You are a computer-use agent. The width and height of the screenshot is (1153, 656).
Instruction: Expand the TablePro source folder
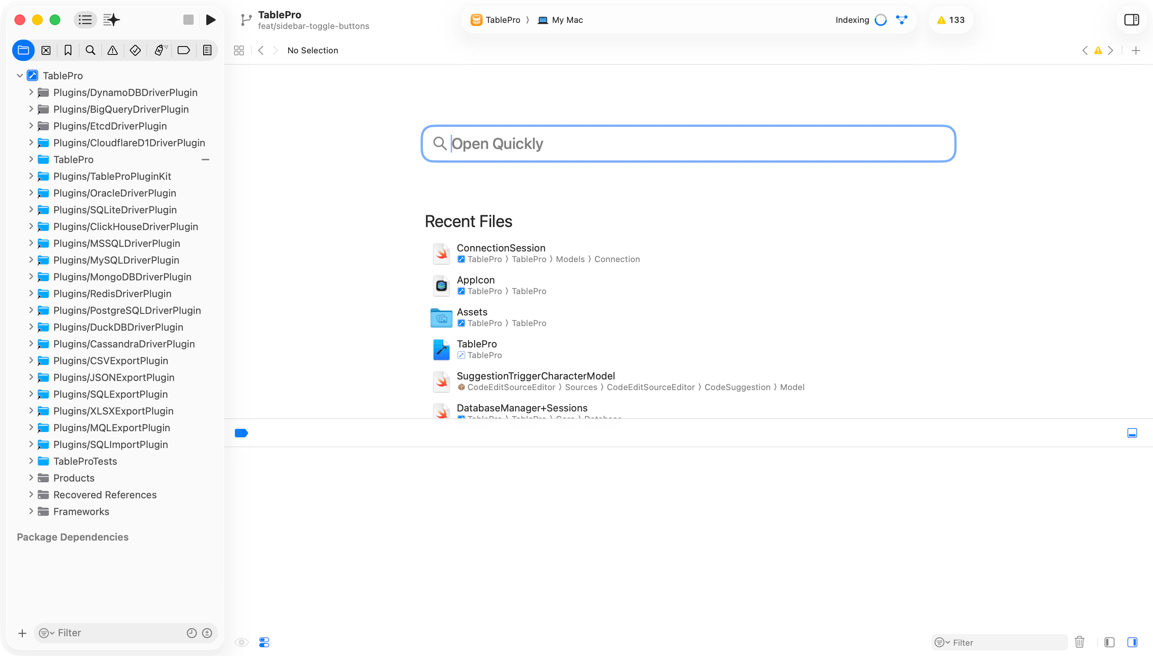coord(31,159)
